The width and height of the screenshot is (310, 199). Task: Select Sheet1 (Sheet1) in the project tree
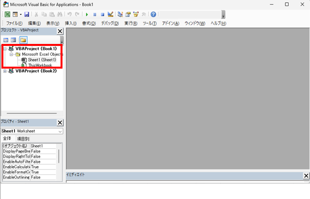click(42, 60)
